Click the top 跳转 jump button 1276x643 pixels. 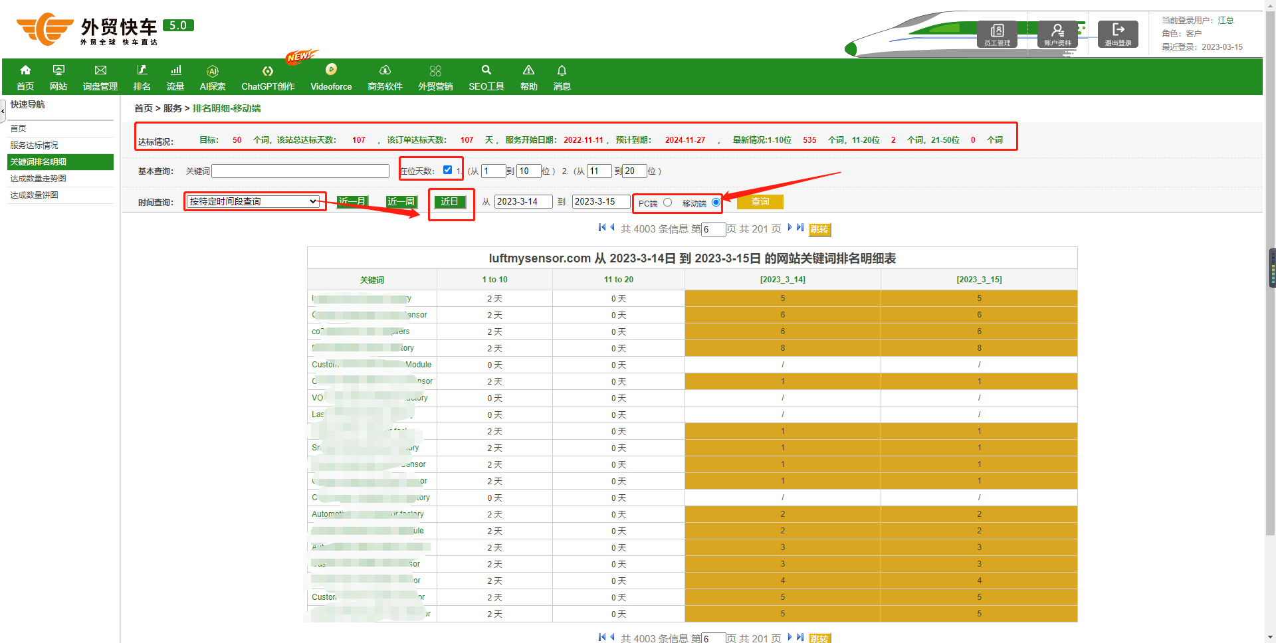[819, 230]
